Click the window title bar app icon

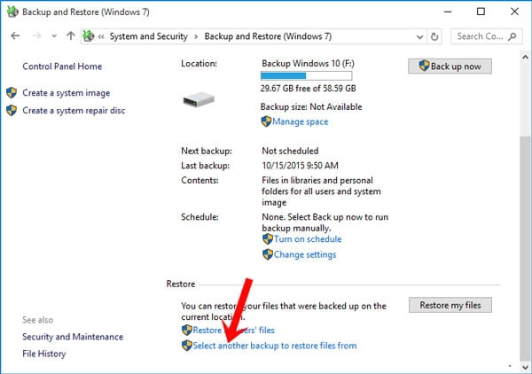coord(12,12)
